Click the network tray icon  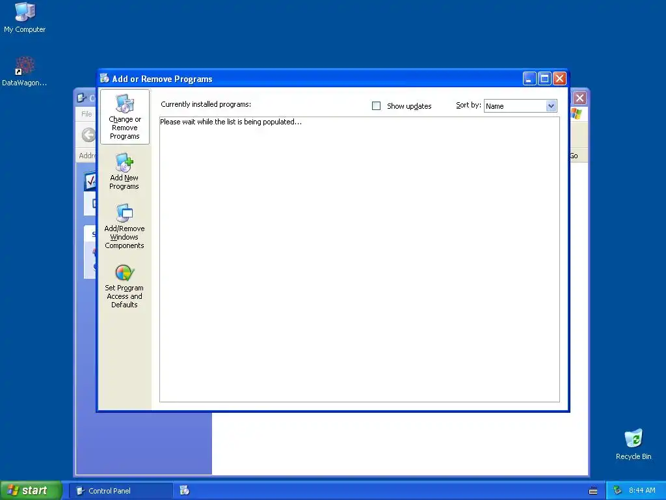point(617,491)
